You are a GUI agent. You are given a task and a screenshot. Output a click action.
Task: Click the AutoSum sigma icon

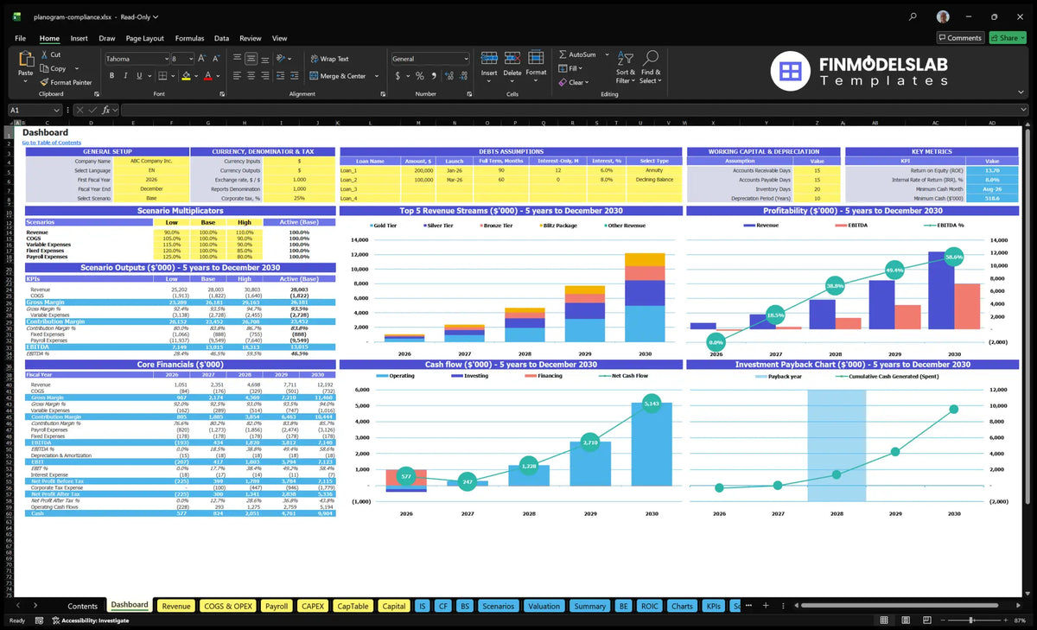pyautogui.click(x=563, y=54)
